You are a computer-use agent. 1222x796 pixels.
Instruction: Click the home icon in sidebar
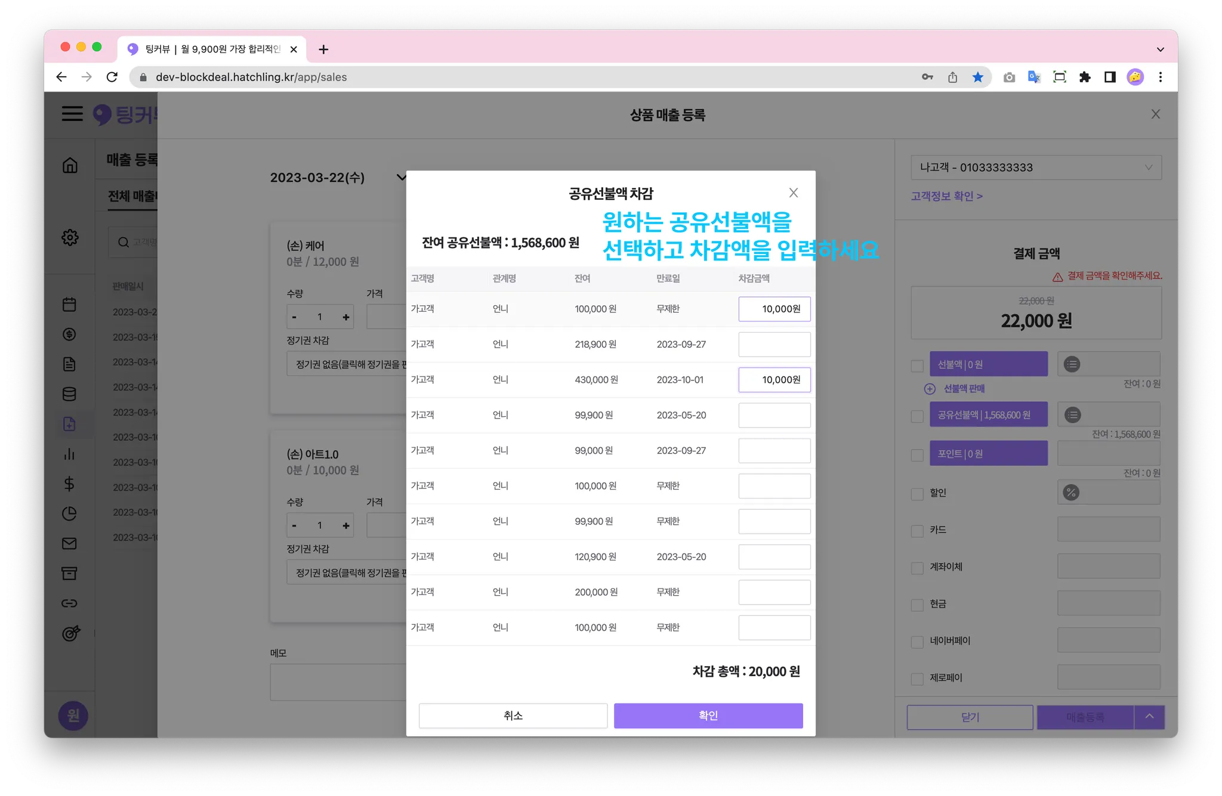tap(70, 165)
